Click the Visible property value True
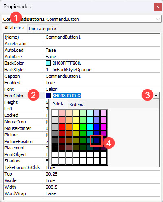 click(50, 180)
